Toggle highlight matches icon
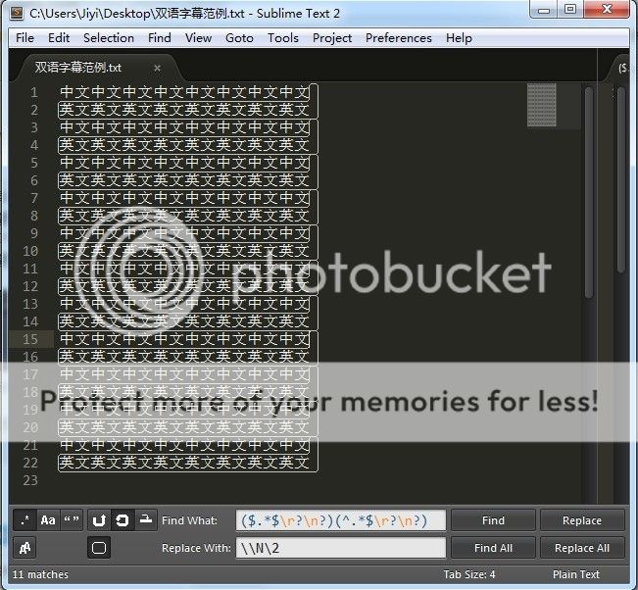This screenshot has width=638, height=590. point(99,548)
